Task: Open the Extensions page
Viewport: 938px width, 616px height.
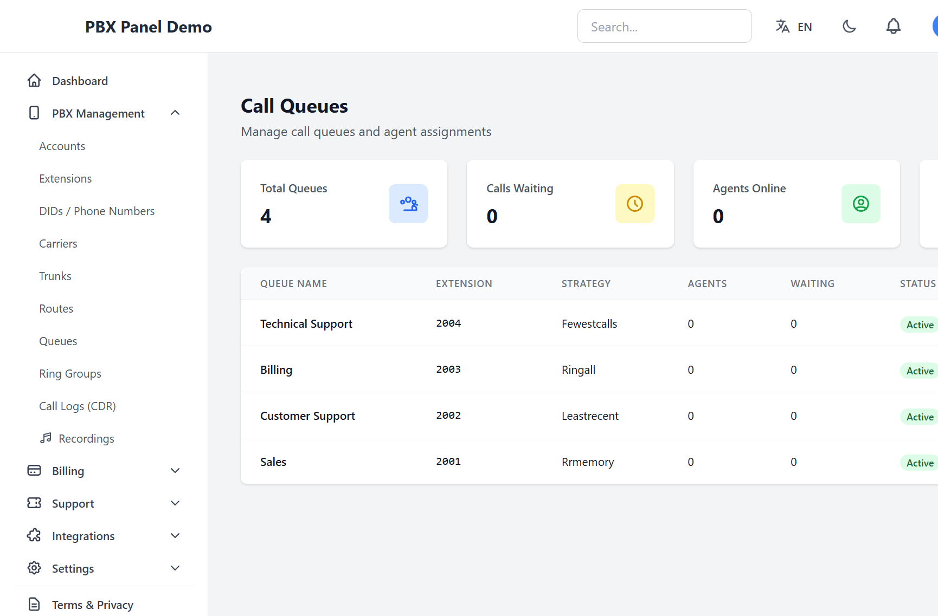Action: coord(65,179)
